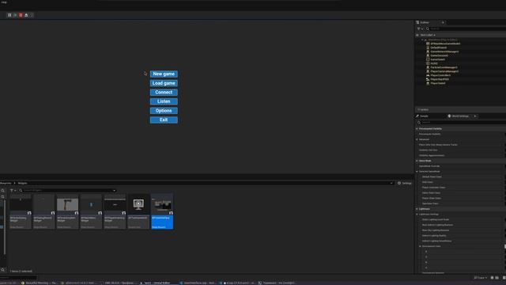
Task: Open the three-dot play options menu
Action: tap(32, 15)
